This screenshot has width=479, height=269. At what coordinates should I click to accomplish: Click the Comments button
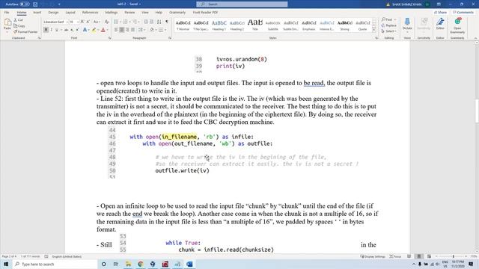463,13
